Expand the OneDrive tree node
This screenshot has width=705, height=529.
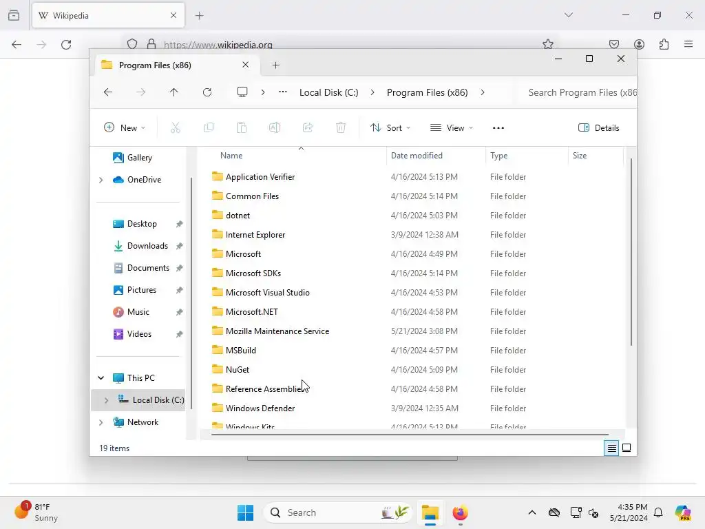coord(101,180)
